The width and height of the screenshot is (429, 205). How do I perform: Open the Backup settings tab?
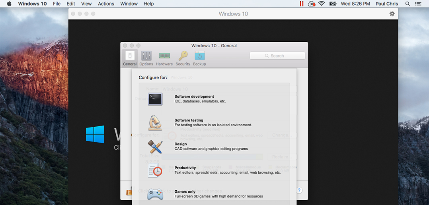199,58
